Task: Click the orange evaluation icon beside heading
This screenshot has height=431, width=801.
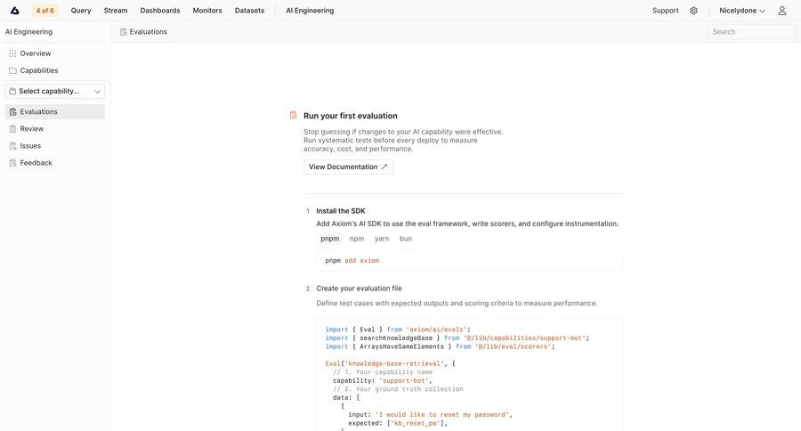Action: pyautogui.click(x=293, y=115)
